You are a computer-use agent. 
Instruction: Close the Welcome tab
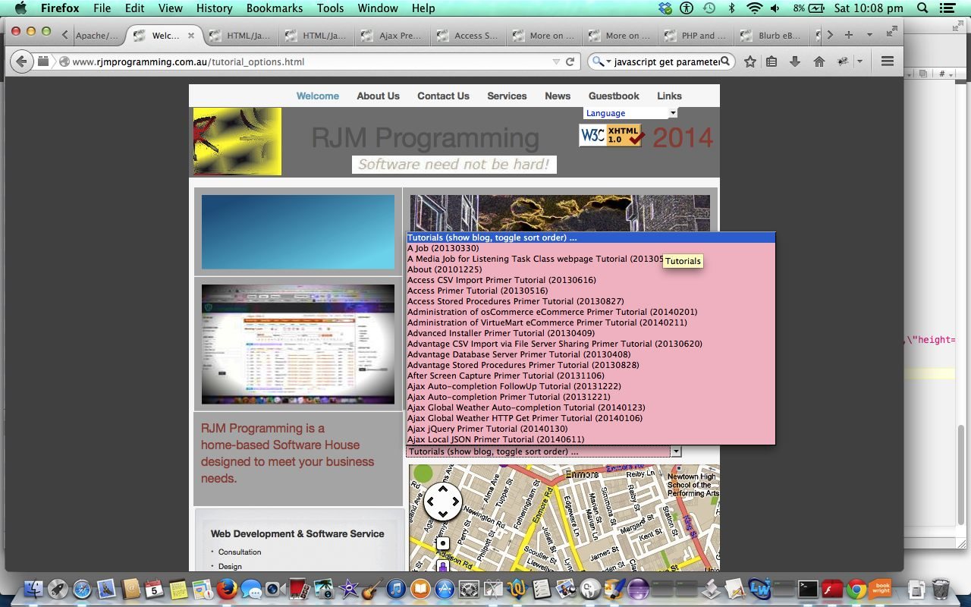[x=191, y=36]
